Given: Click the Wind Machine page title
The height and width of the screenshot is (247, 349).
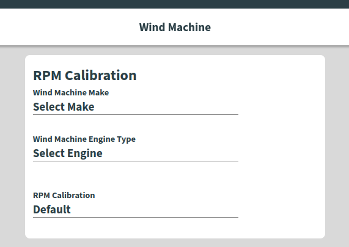Looking at the screenshot, I should [175, 27].
